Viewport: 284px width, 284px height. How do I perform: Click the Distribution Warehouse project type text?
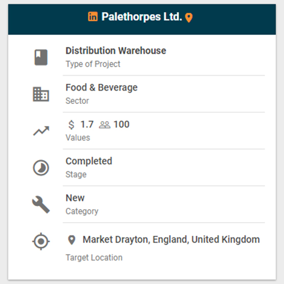(x=116, y=51)
